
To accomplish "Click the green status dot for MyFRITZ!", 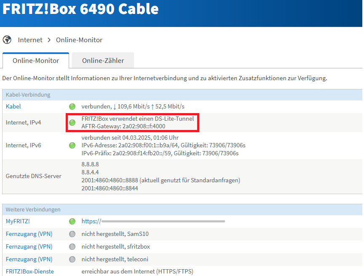I will (72, 221).
